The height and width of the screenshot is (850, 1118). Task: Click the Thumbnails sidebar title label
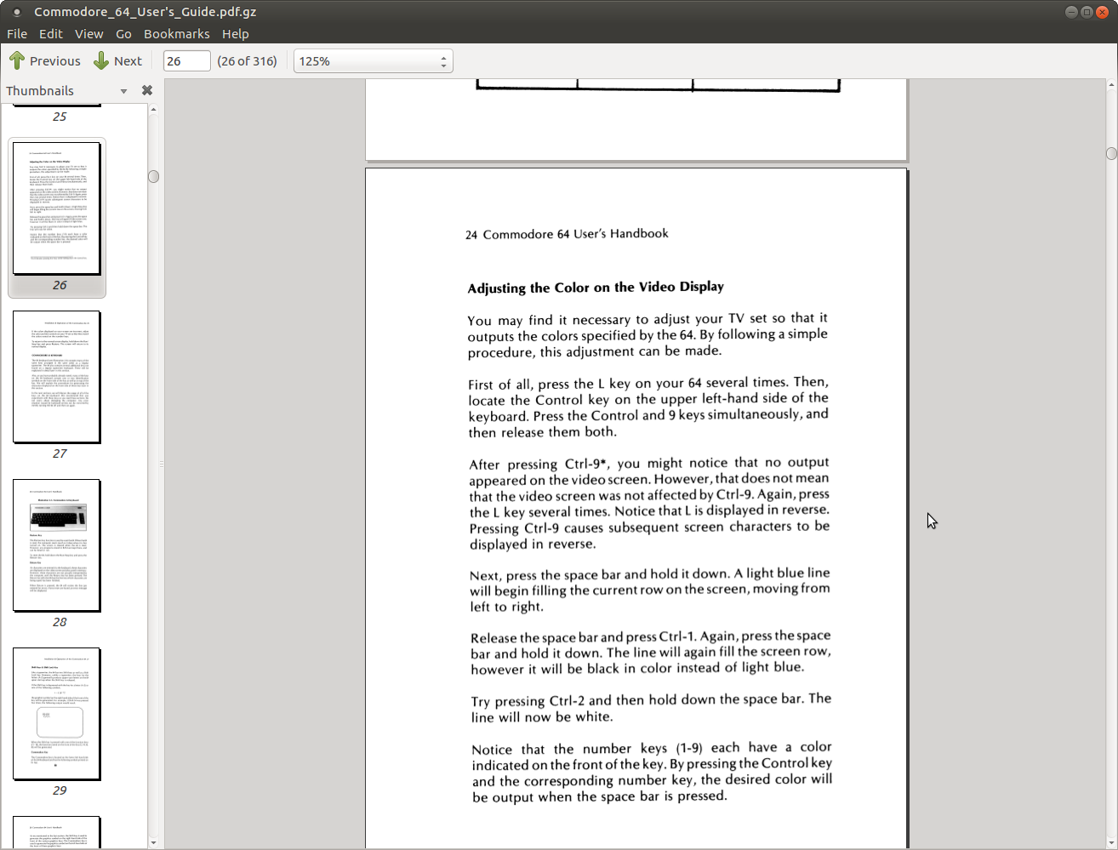click(40, 91)
